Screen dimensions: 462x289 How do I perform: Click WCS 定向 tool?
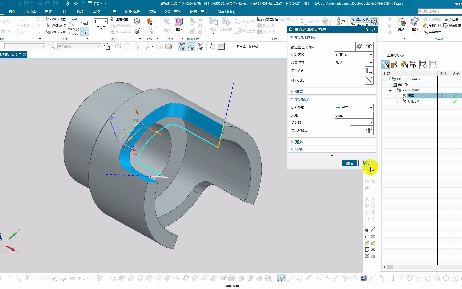click(x=56, y=32)
